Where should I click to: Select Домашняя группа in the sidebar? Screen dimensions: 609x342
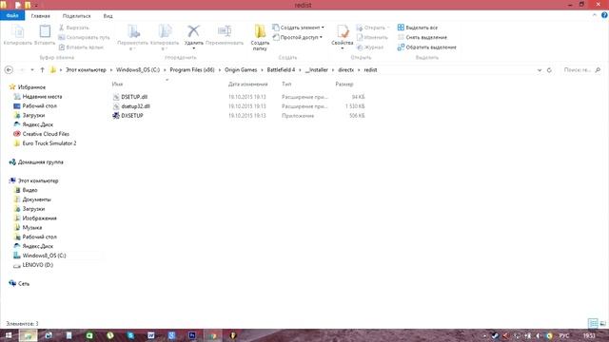click(36, 162)
